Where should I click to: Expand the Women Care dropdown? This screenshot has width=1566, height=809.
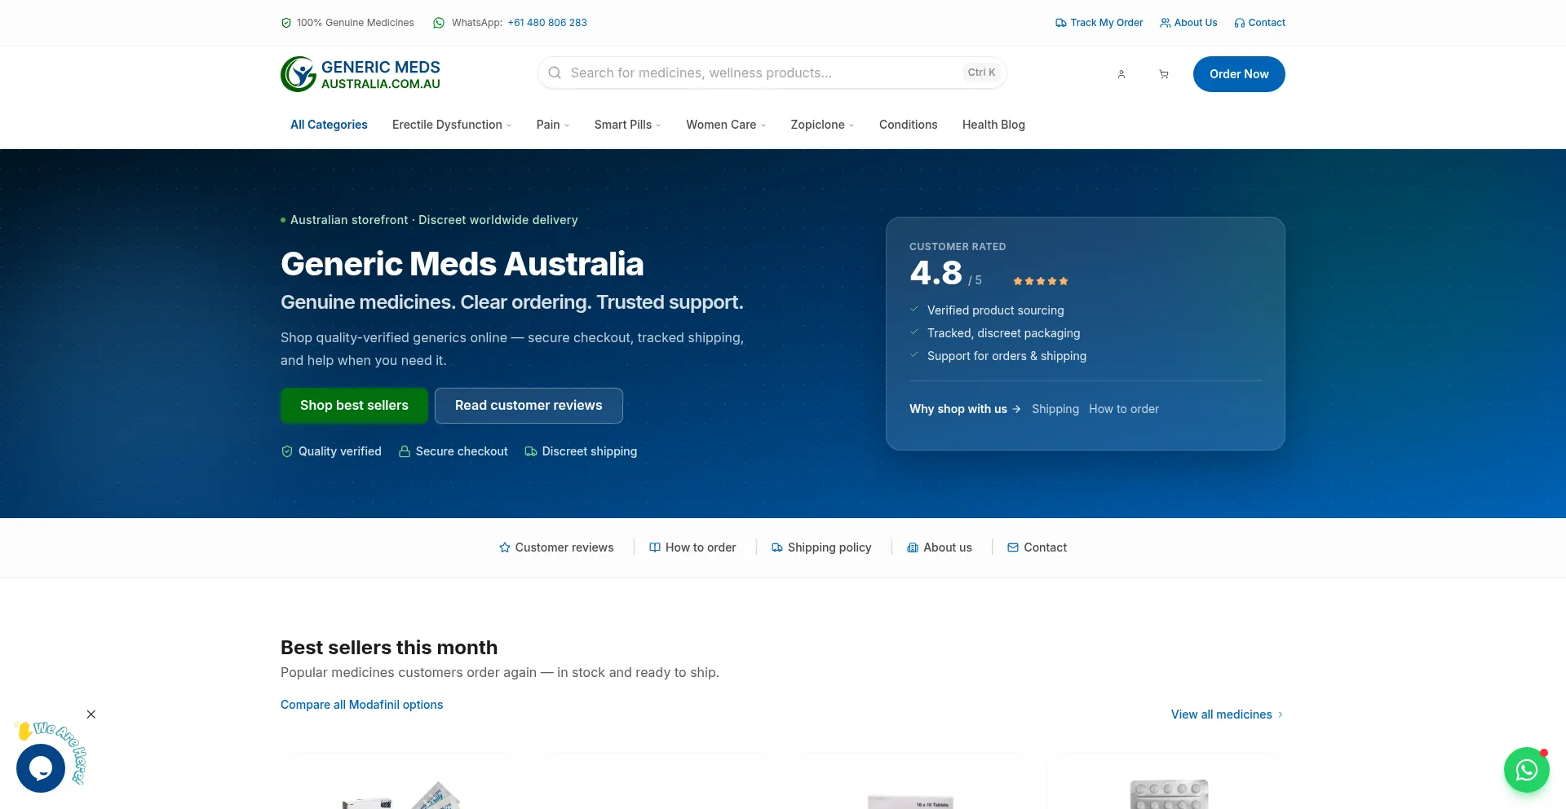pyautogui.click(x=726, y=125)
